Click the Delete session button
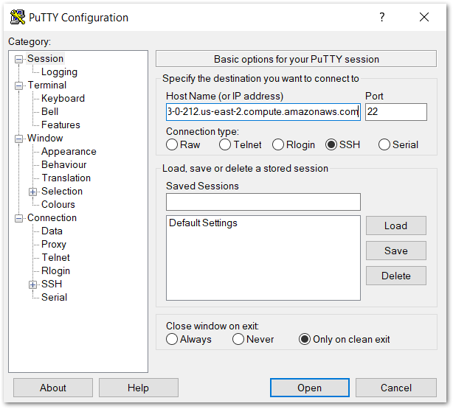This screenshot has height=409, width=453. click(x=395, y=276)
